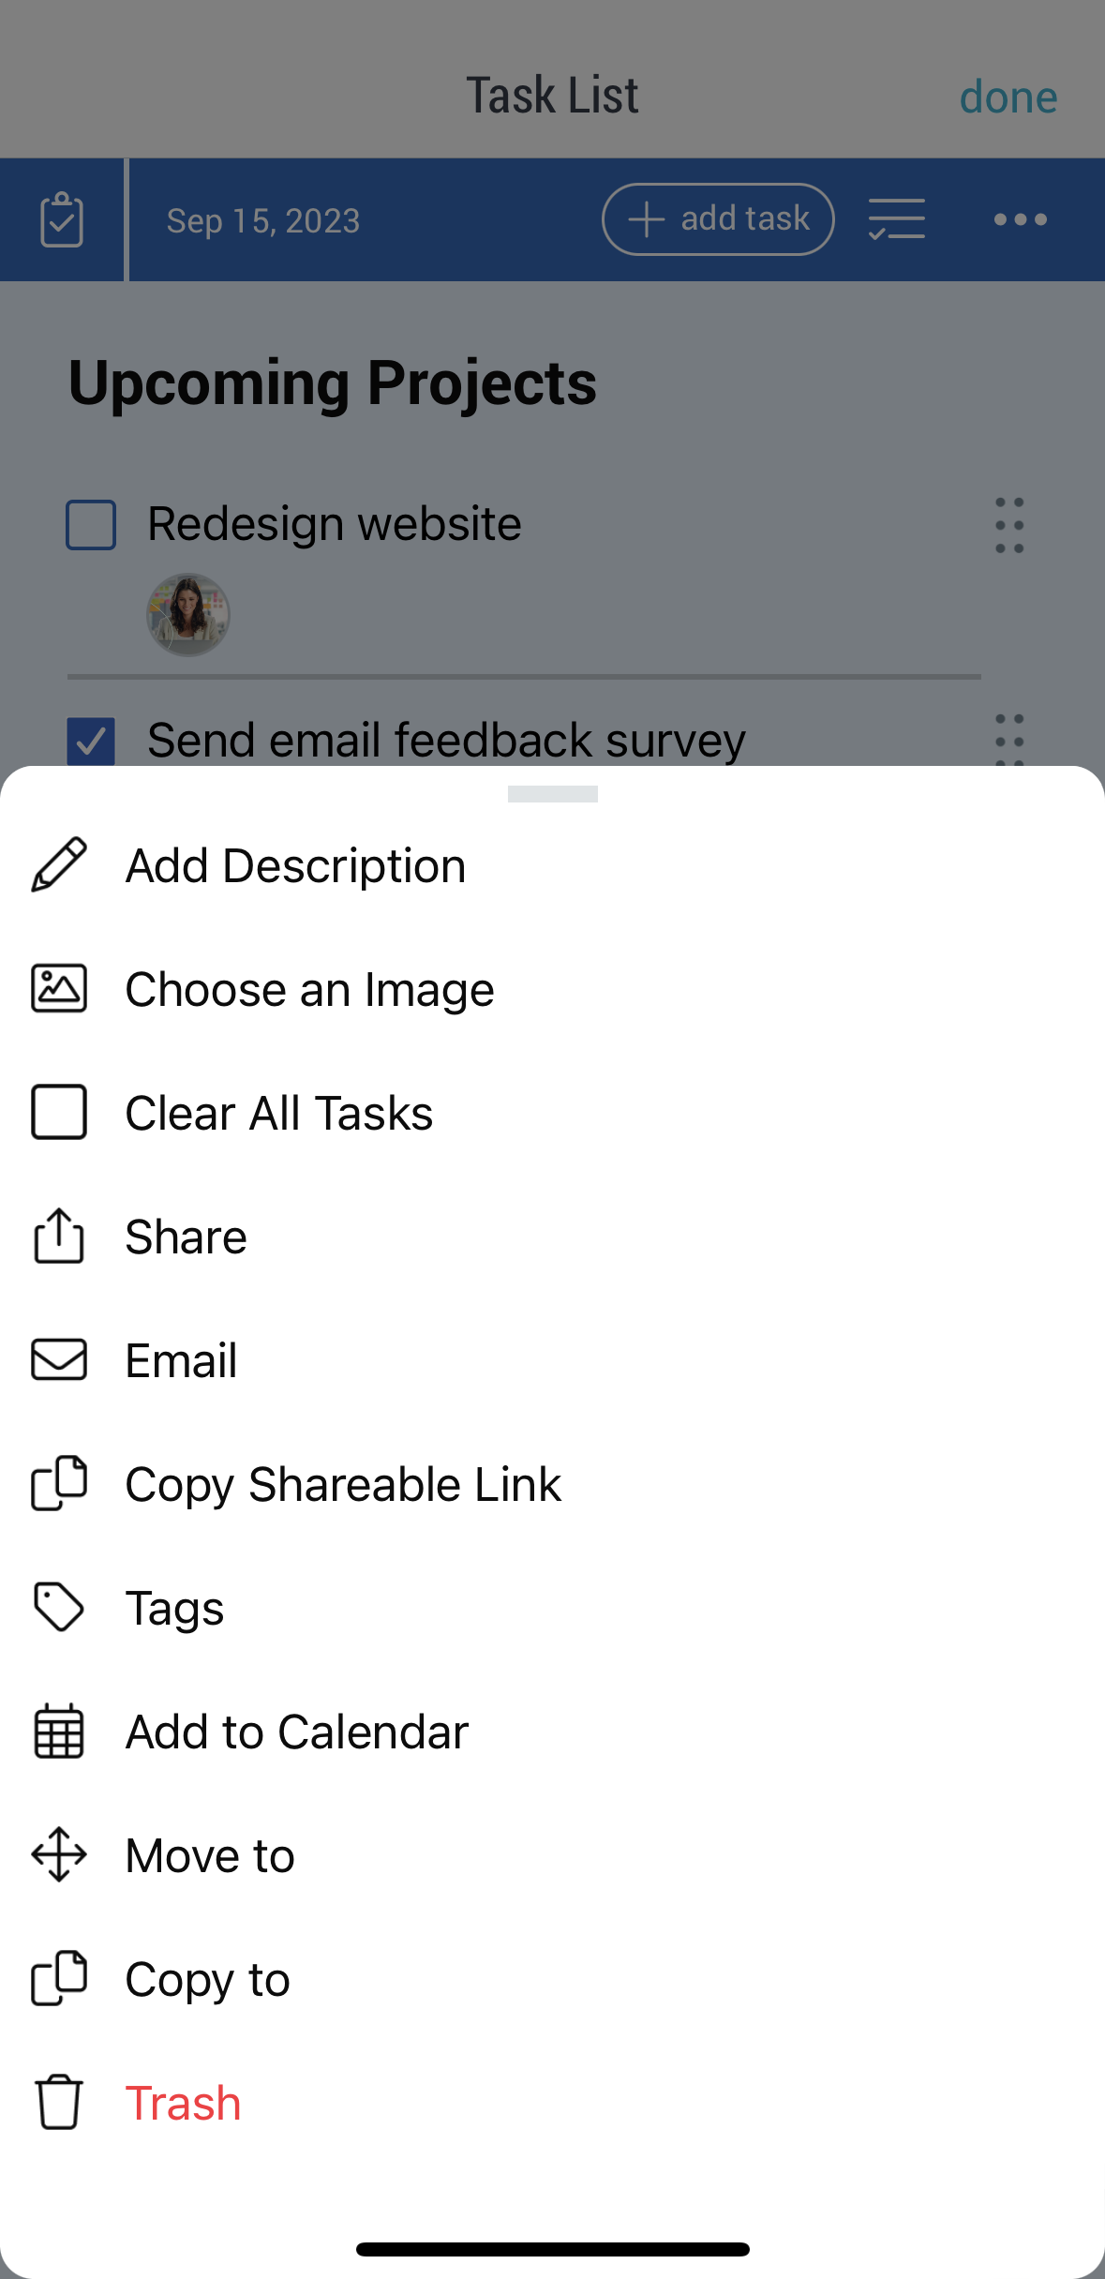
Task: Tap the calendar grid icon
Action: coord(59,1732)
